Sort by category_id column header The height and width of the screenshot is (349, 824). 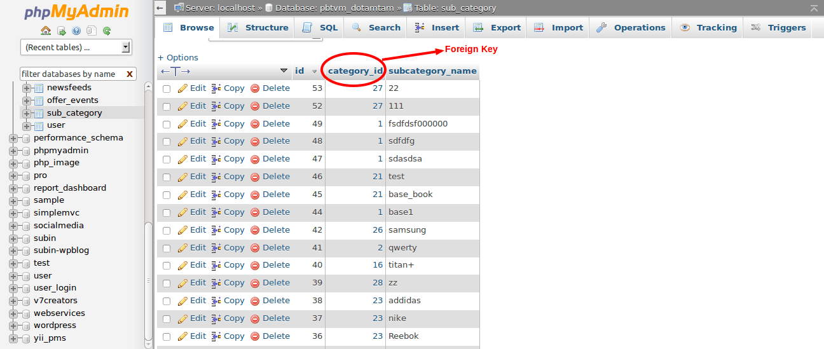click(355, 71)
